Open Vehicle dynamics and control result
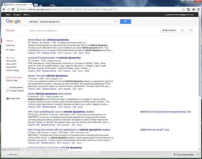 (x=53, y=94)
